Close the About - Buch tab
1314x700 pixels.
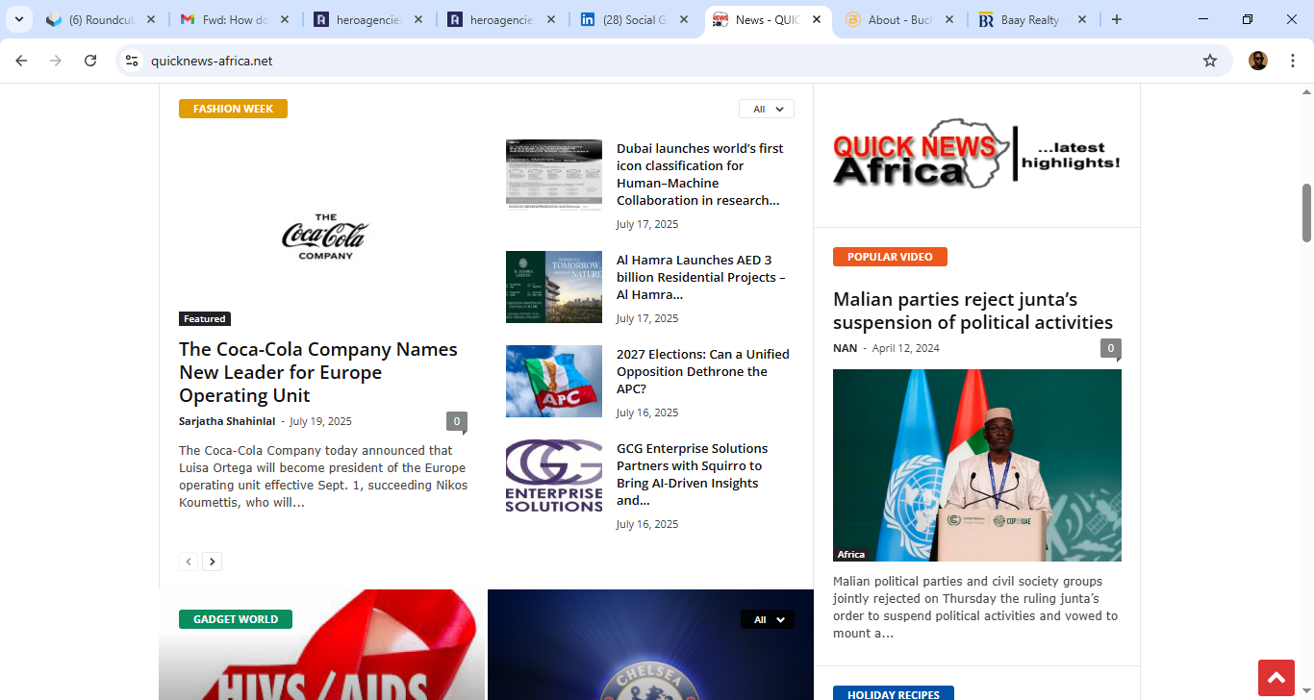point(949,19)
